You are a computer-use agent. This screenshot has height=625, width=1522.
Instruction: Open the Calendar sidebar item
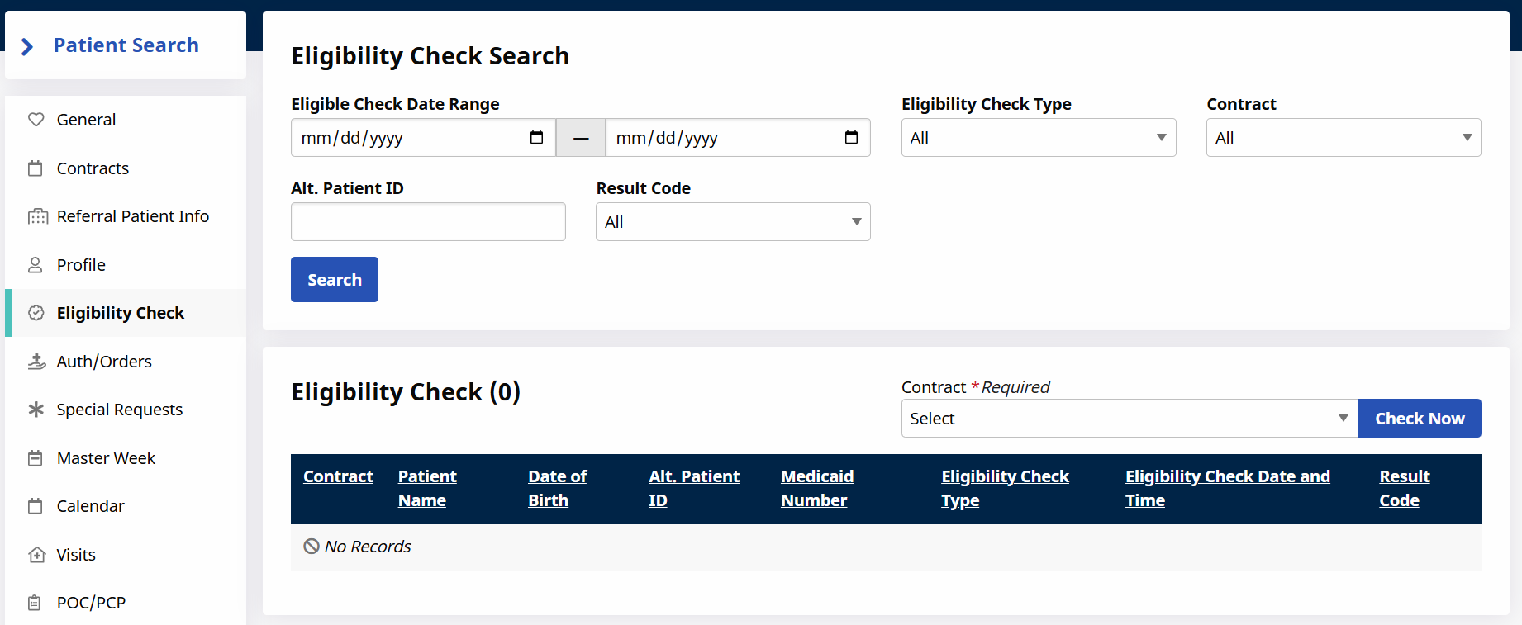tap(90, 506)
